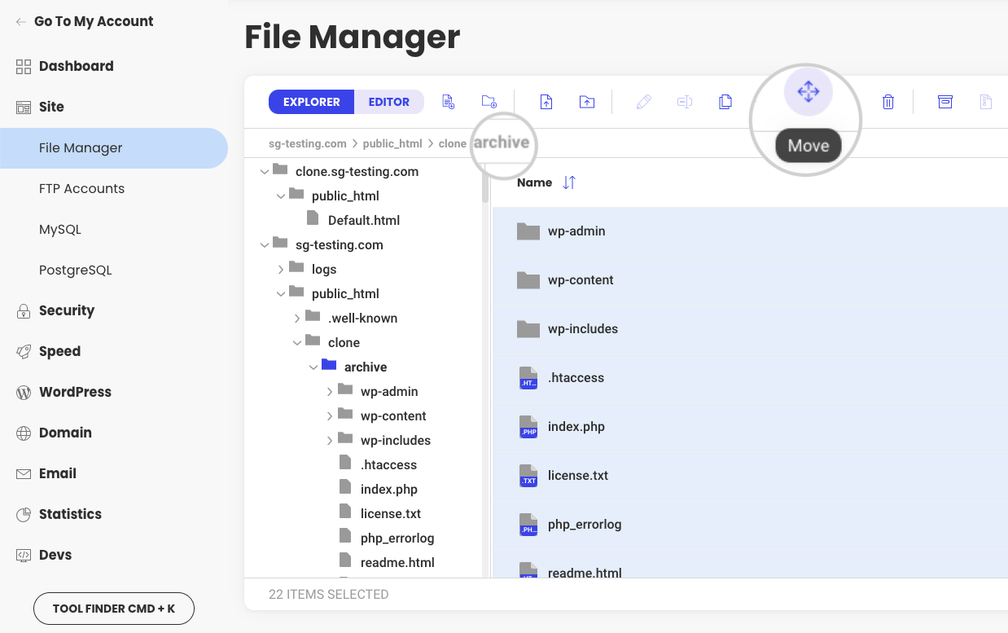Click the Email envelope icon
The width and height of the screenshot is (1008, 633).
pos(24,474)
